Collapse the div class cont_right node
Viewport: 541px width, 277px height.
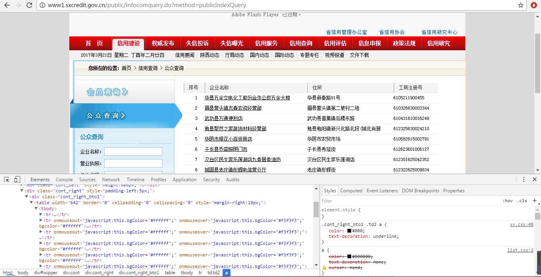(x=22, y=191)
